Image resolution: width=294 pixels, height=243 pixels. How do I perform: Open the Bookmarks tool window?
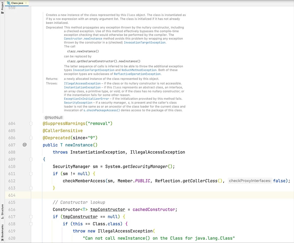coord(2,233)
